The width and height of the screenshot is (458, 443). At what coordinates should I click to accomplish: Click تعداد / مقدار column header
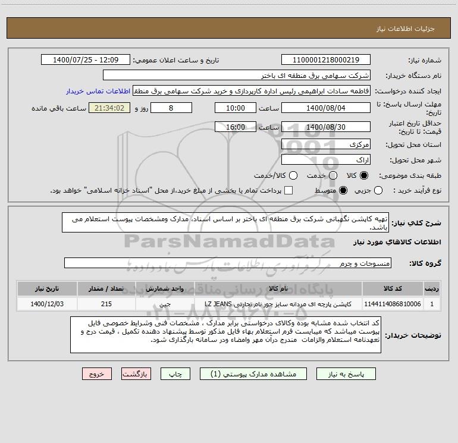[106, 288]
